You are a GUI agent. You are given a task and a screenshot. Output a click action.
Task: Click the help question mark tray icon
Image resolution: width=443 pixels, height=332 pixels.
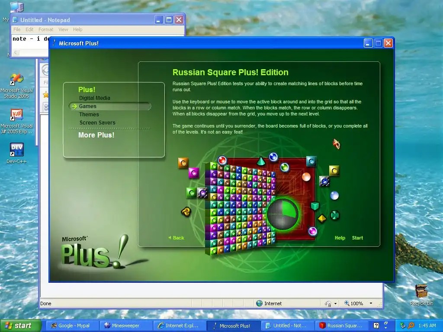[376, 326]
